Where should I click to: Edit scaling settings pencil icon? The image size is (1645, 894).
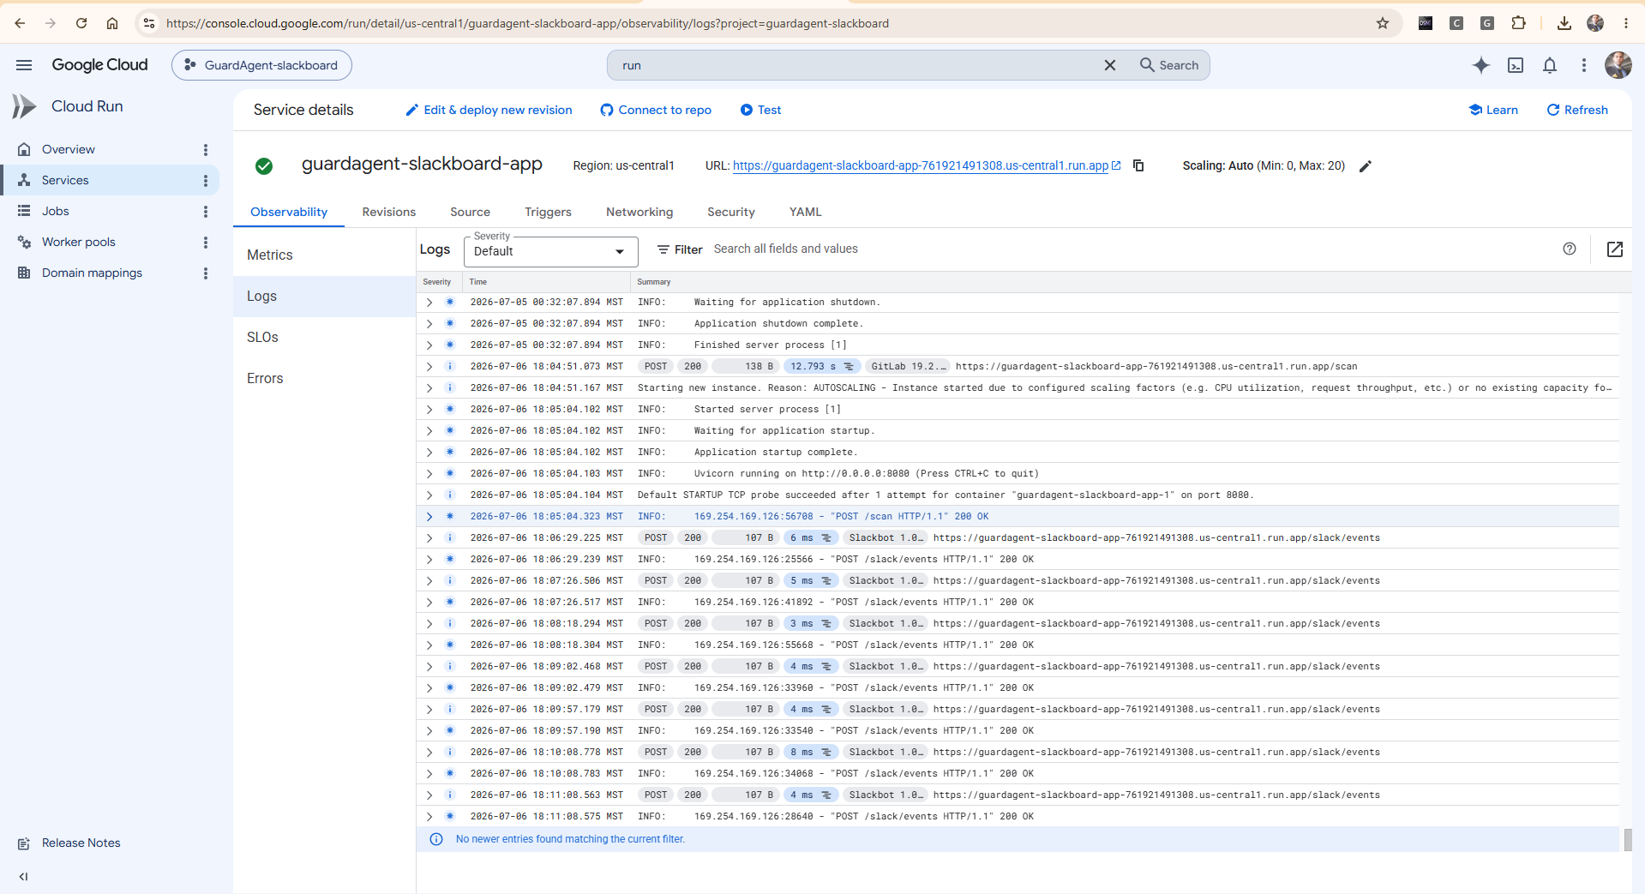pos(1366,166)
